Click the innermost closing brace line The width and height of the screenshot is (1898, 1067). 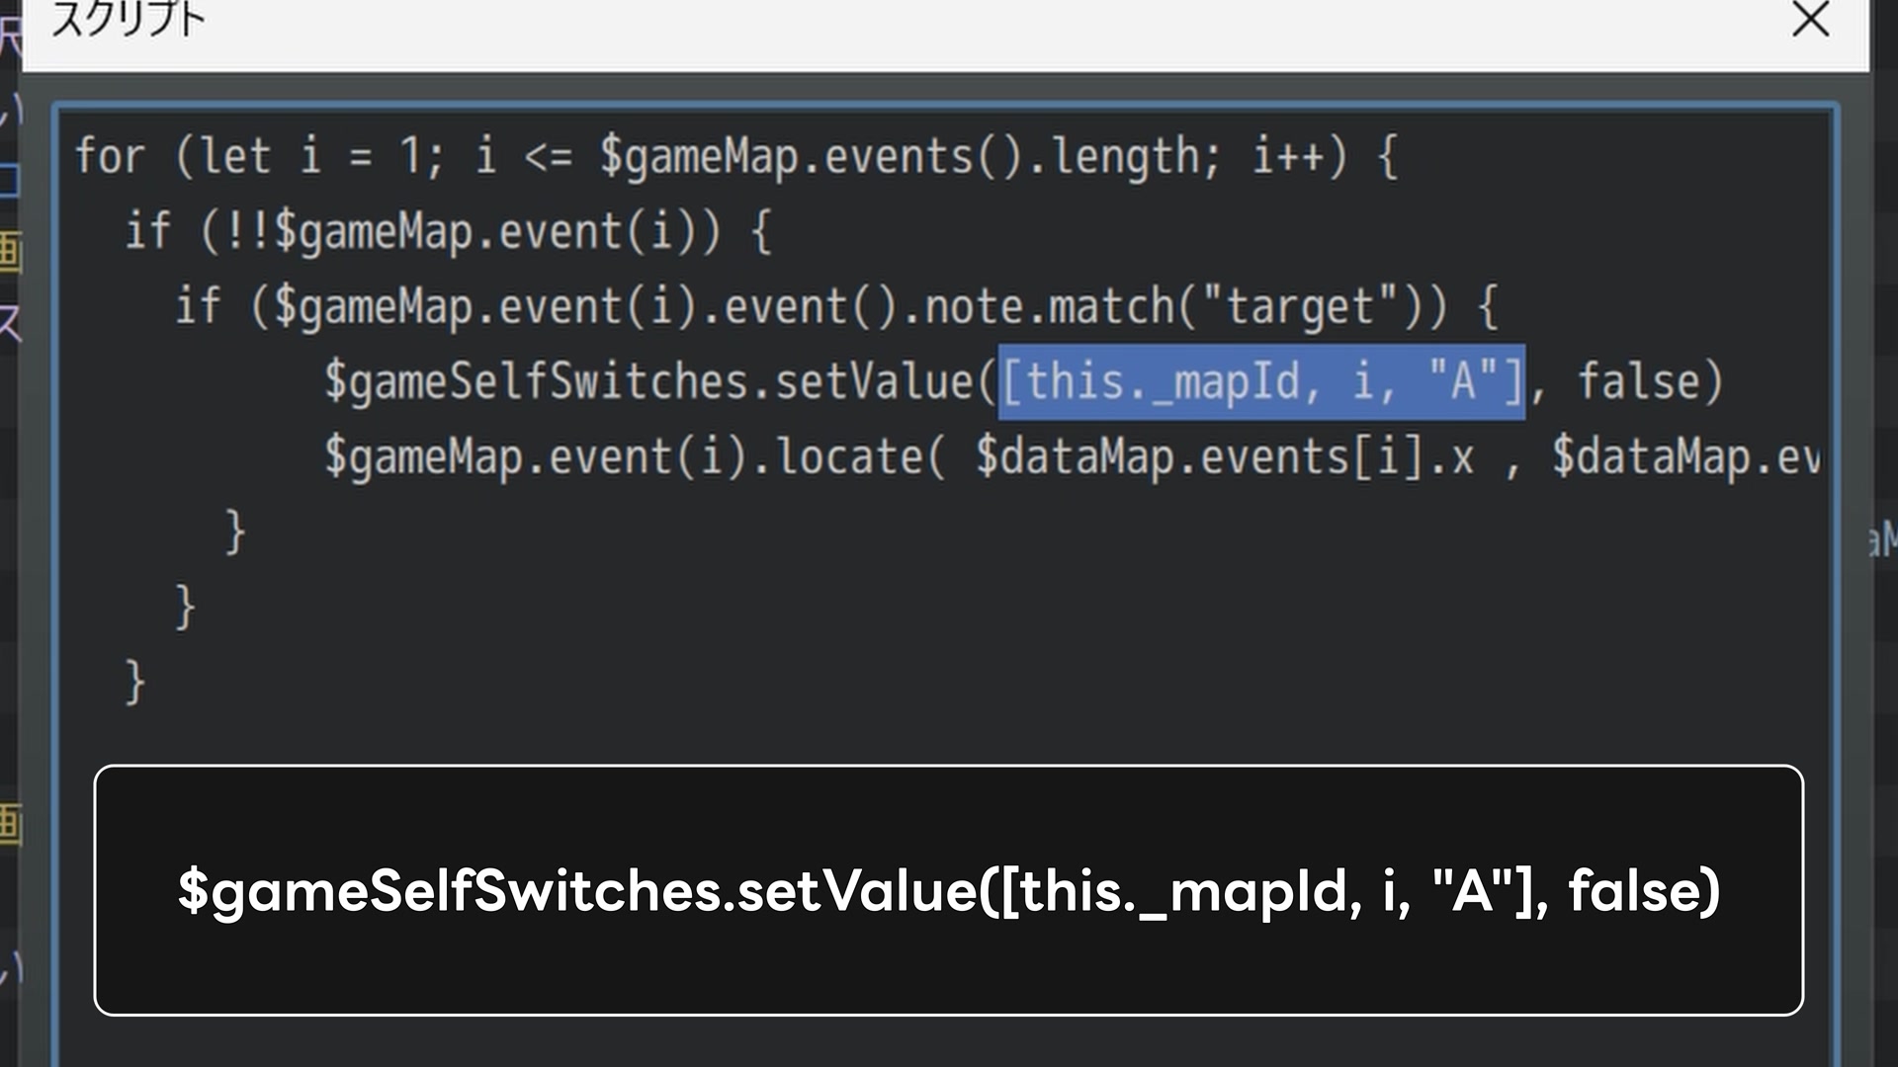coord(235,533)
